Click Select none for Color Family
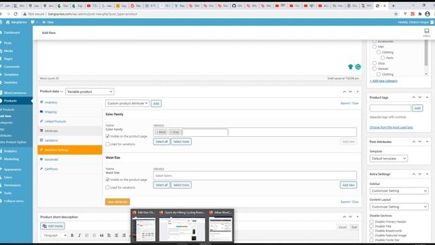This screenshot has width=435, height=245. (181, 142)
